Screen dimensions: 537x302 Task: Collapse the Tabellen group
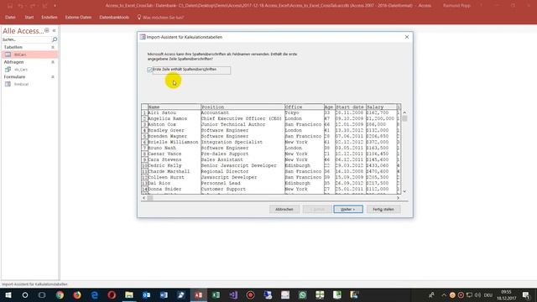pos(53,47)
